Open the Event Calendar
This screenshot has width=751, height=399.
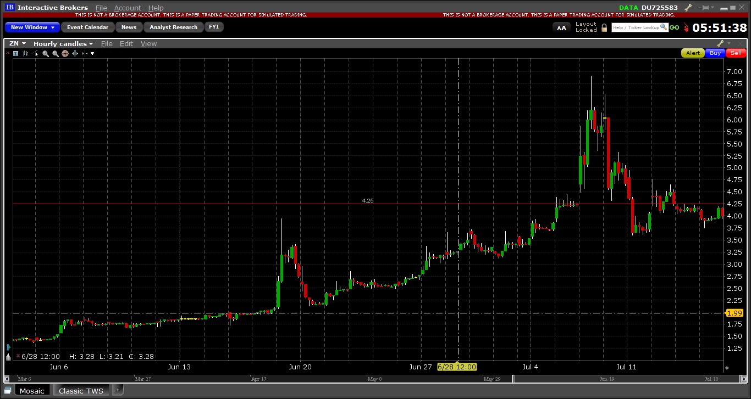(87, 27)
